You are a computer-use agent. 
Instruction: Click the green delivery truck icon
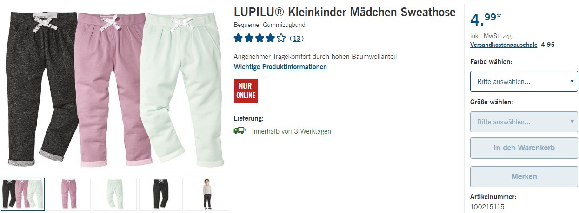click(239, 131)
